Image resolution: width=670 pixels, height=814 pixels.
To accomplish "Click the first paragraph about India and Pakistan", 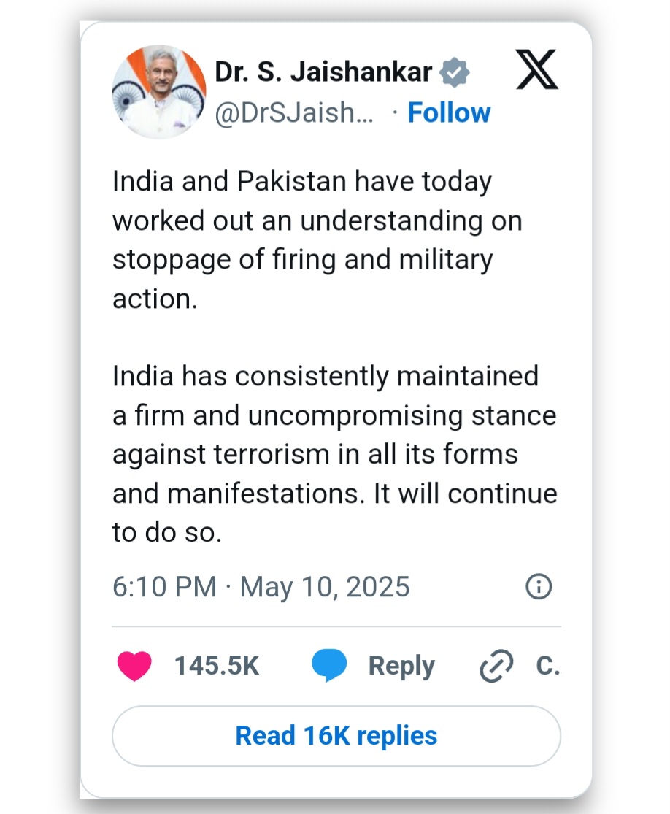I will (x=317, y=240).
